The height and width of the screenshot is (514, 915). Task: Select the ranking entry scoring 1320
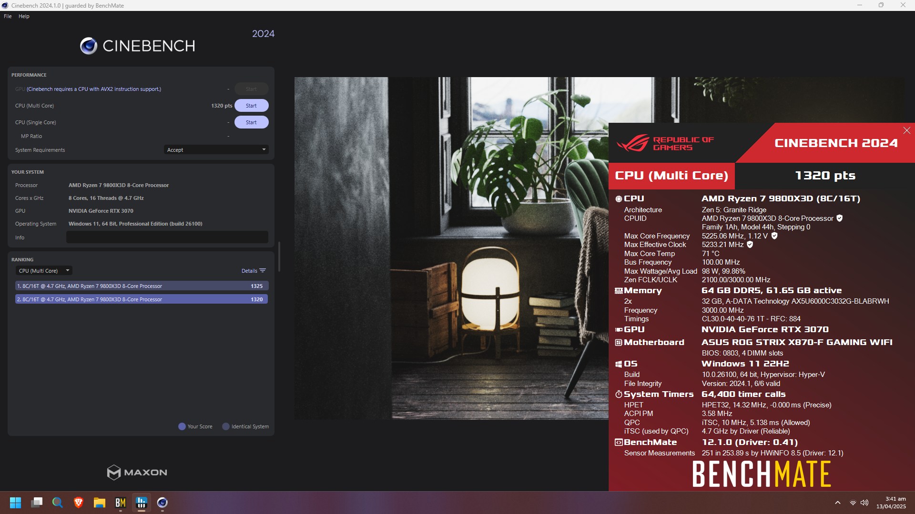coord(142,299)
